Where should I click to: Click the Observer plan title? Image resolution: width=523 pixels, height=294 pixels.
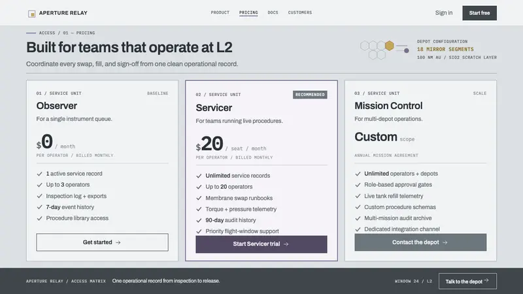57,106
